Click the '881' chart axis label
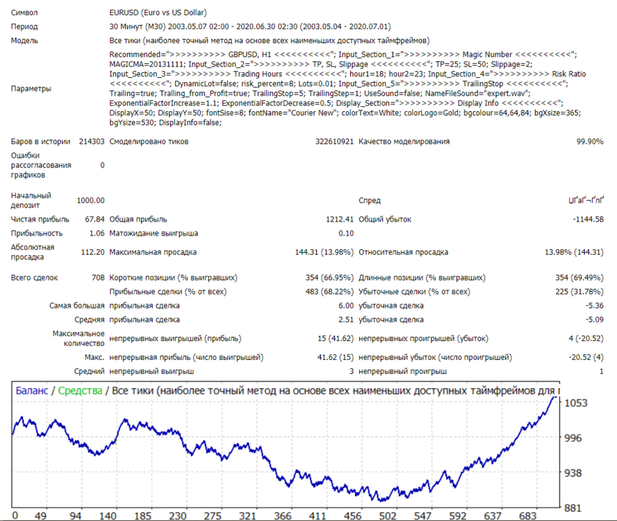The width and height of the screenshot is (617, 521). [573, 508]
